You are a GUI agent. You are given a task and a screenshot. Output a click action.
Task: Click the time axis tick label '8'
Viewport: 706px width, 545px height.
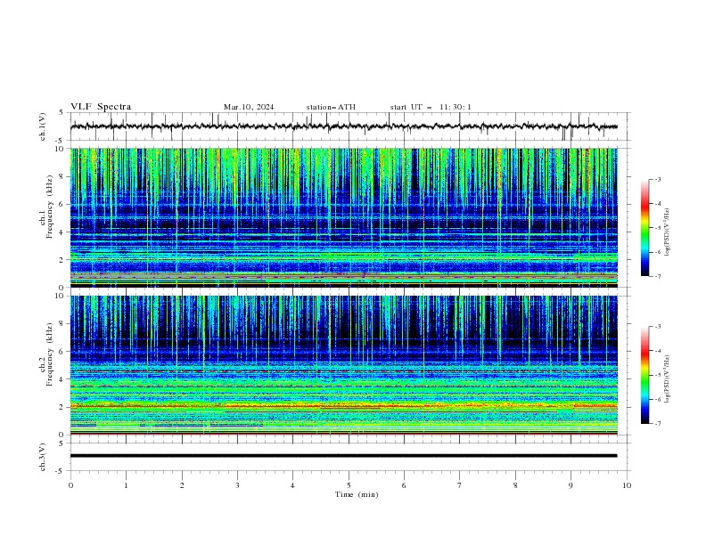515,485
